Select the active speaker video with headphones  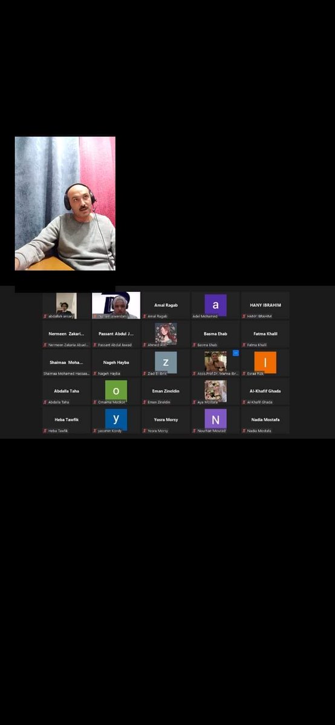(65, 203)
